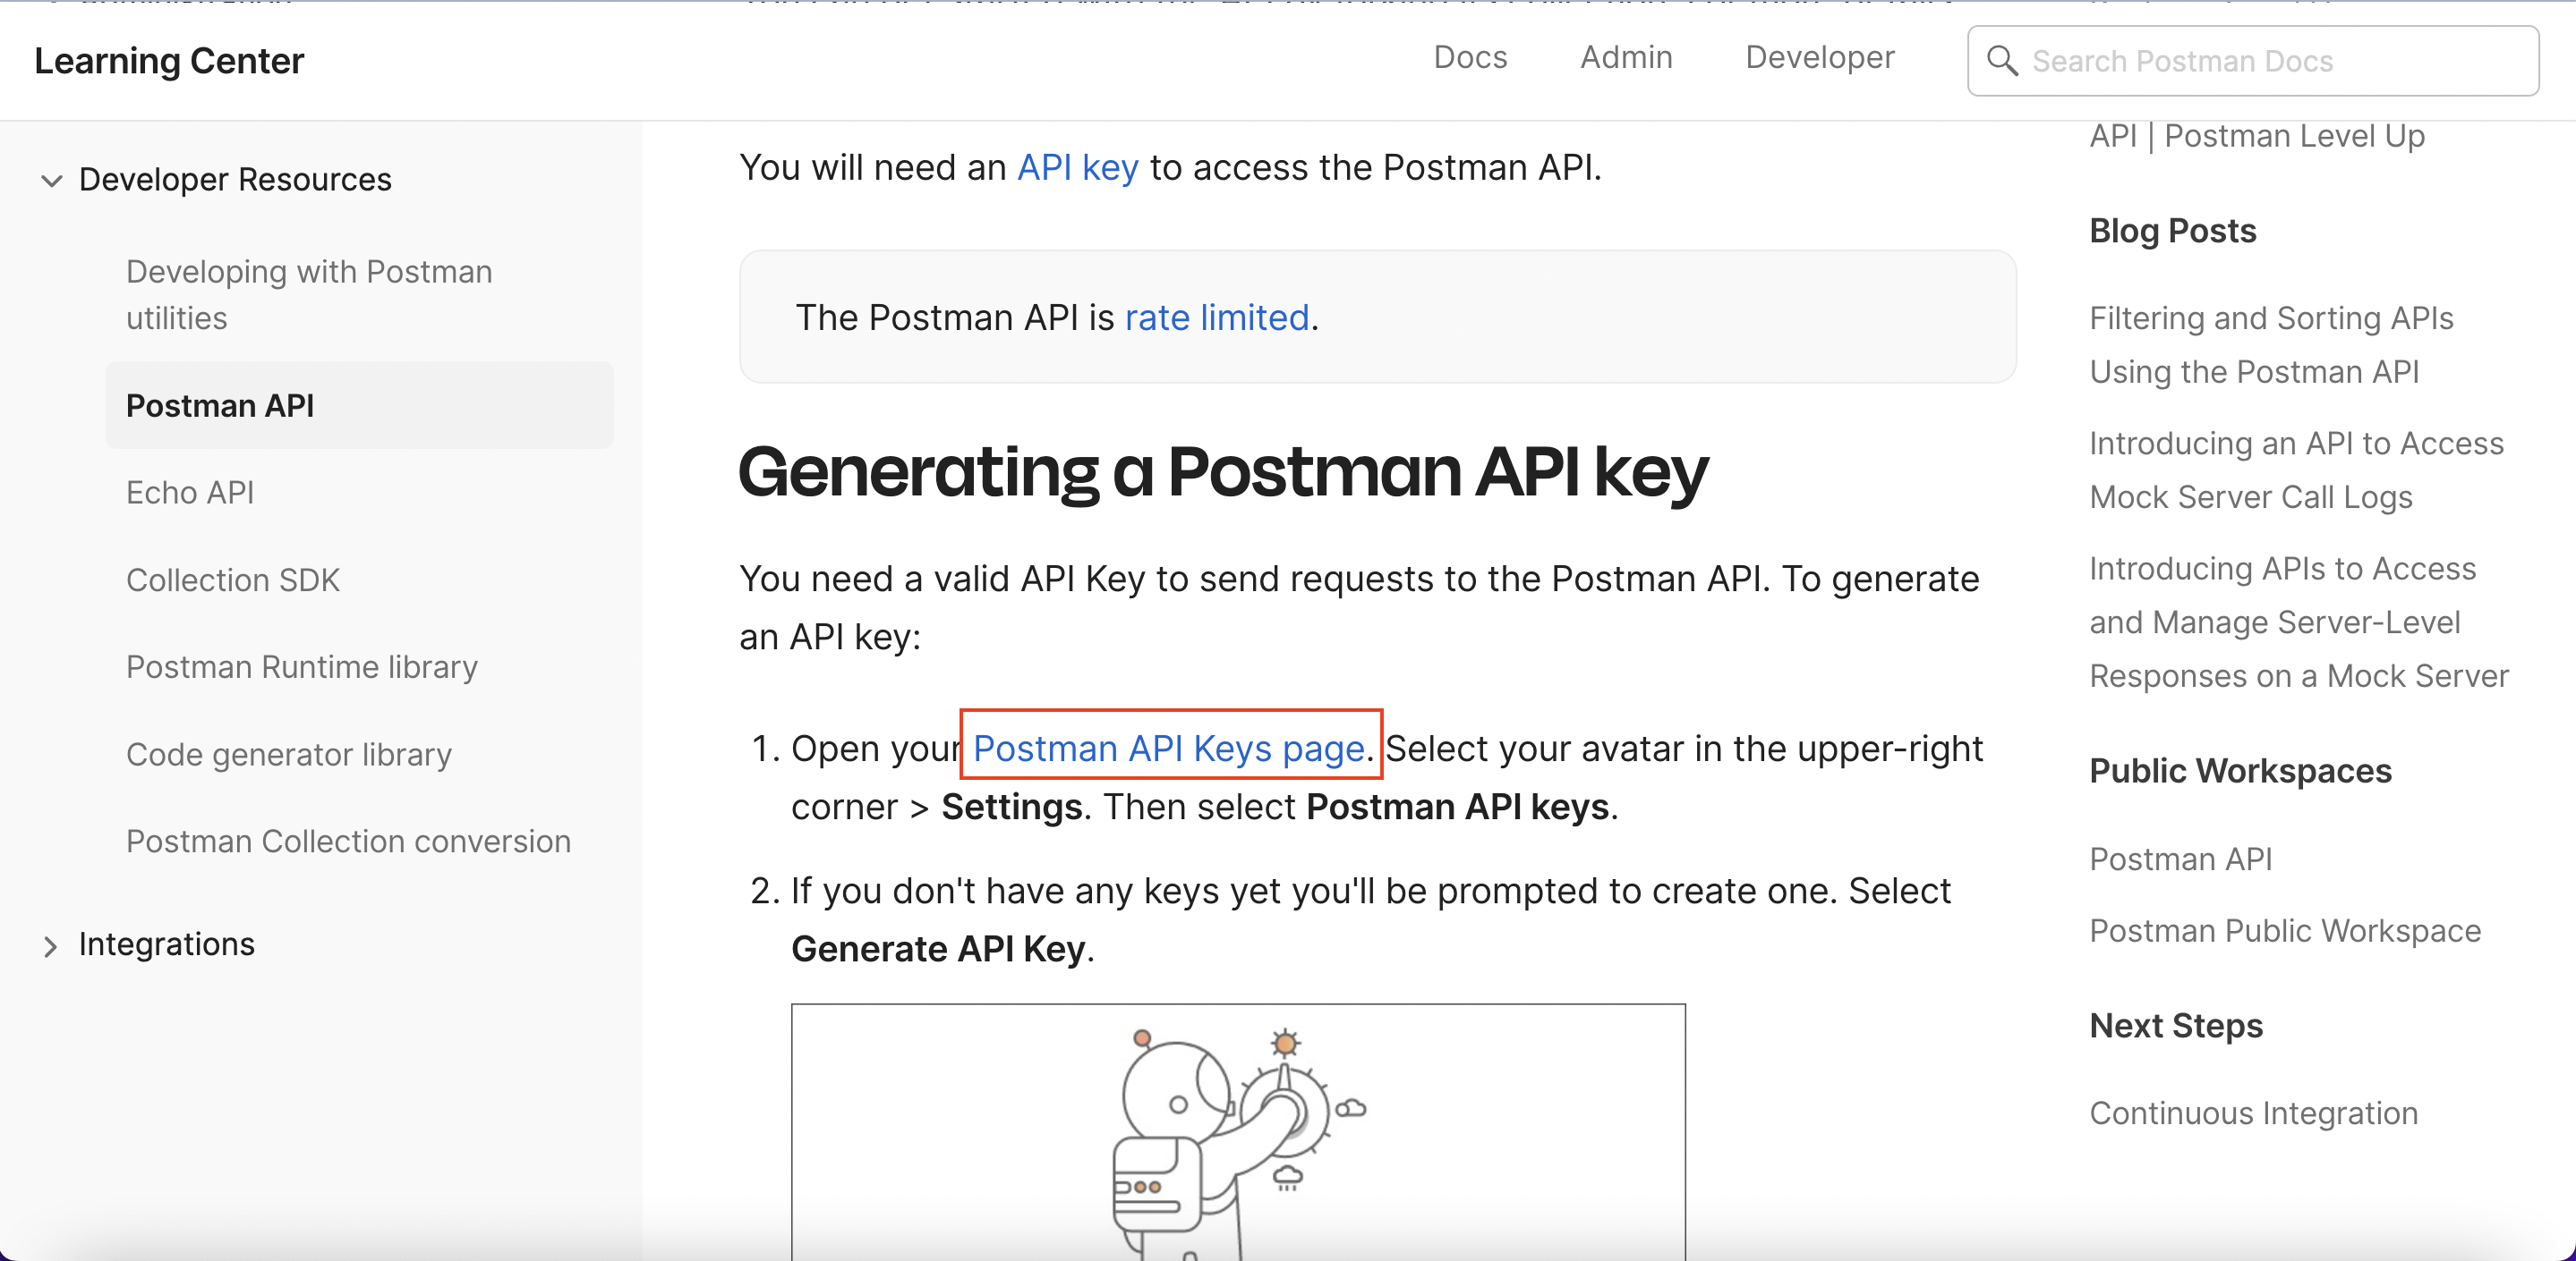This screenshot has width=2576, height=1261.
Task: Open the Postman Level Up link
Action: click(2257, 136)
